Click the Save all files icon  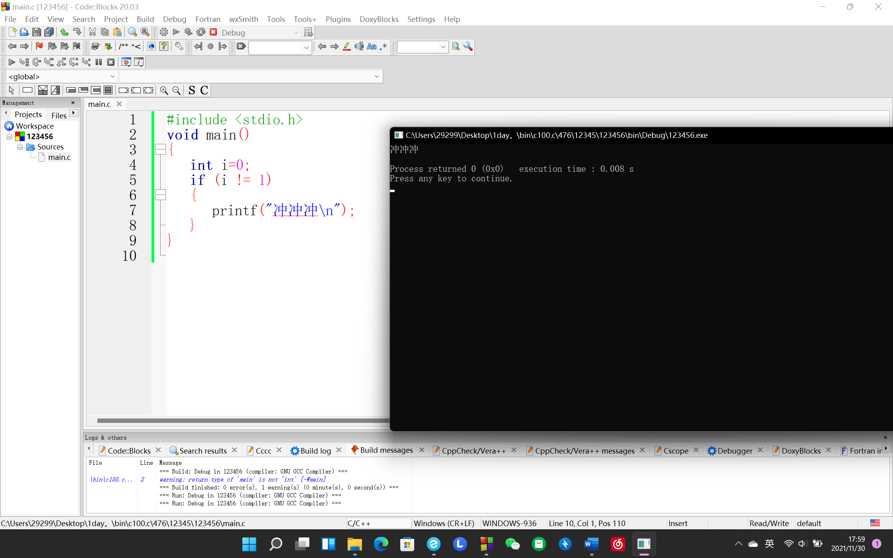[49, 32]
